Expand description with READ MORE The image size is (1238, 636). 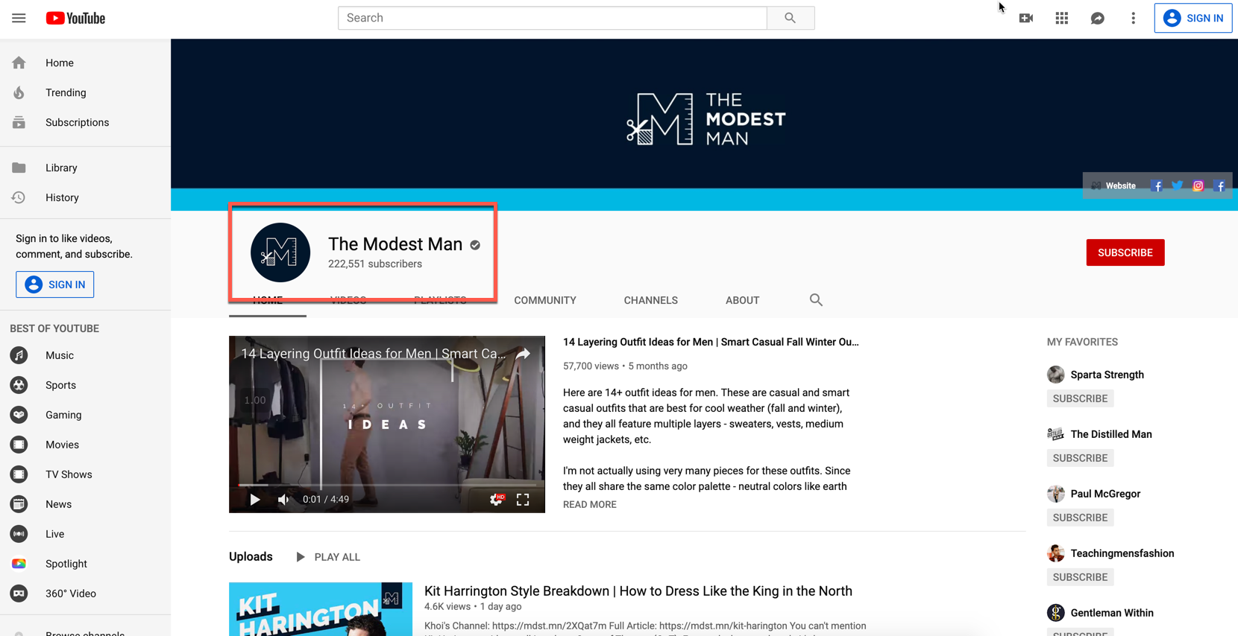[x=590, y=505]
